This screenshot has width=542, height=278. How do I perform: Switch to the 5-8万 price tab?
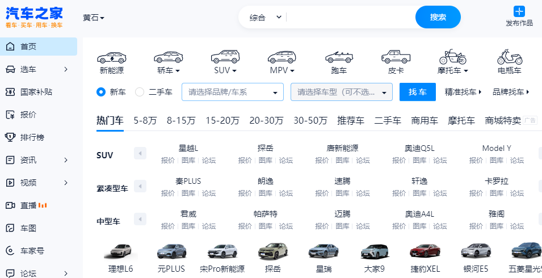pos(145,120)
